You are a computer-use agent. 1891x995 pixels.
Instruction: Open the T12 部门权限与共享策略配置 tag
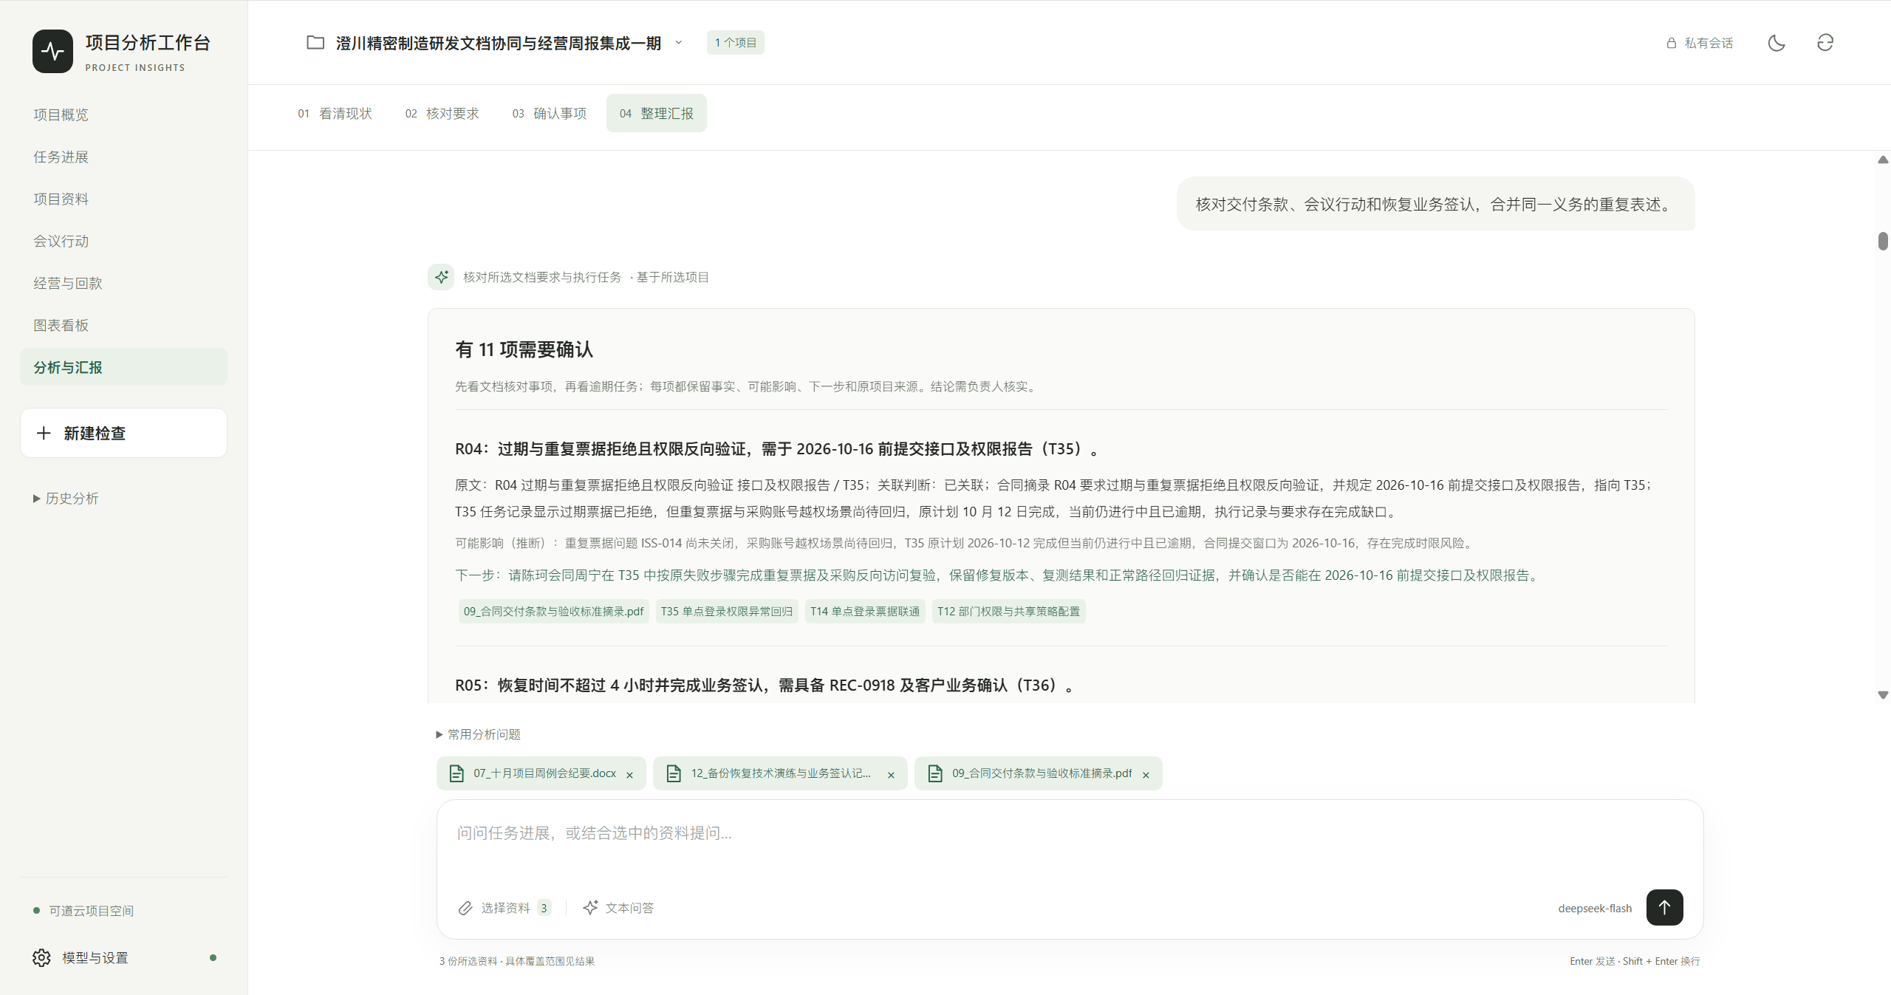tap(1008, 612)
